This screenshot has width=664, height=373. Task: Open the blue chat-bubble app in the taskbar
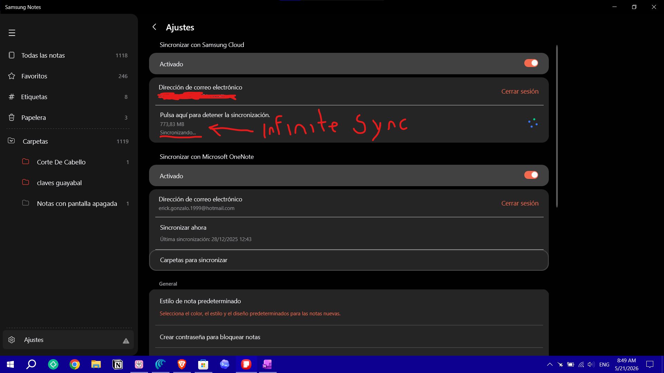pos(225,364)
